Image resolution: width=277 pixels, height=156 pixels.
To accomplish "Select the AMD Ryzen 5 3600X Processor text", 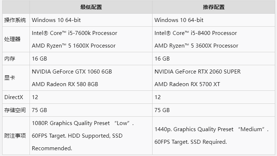I will (x=196, y=46).
